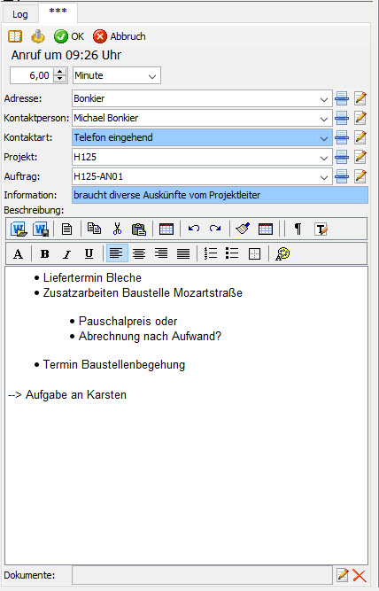The width and height of the screenshot is (379, 591).
Task: Toggle bold formatting
Action: point(45,254)
